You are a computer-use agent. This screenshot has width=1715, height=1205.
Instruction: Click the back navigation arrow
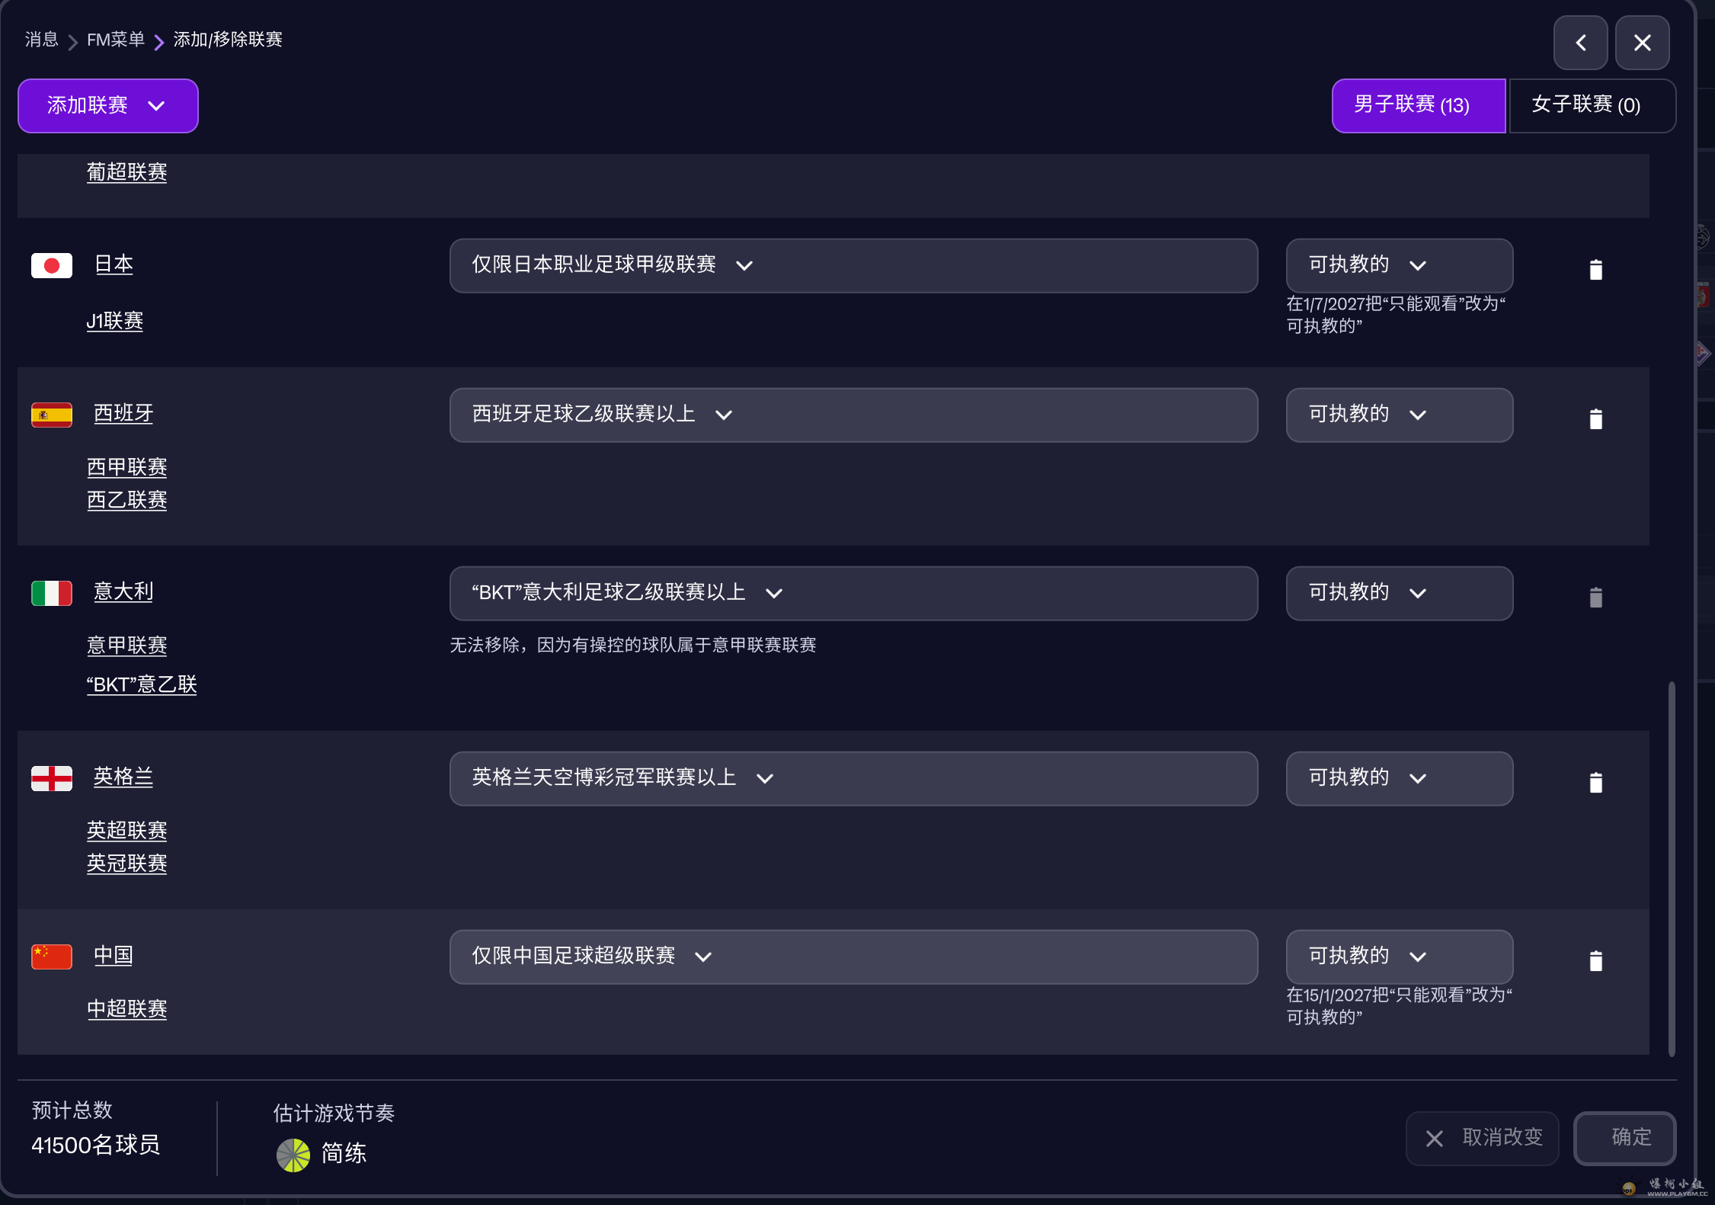tap(1581, 43)
